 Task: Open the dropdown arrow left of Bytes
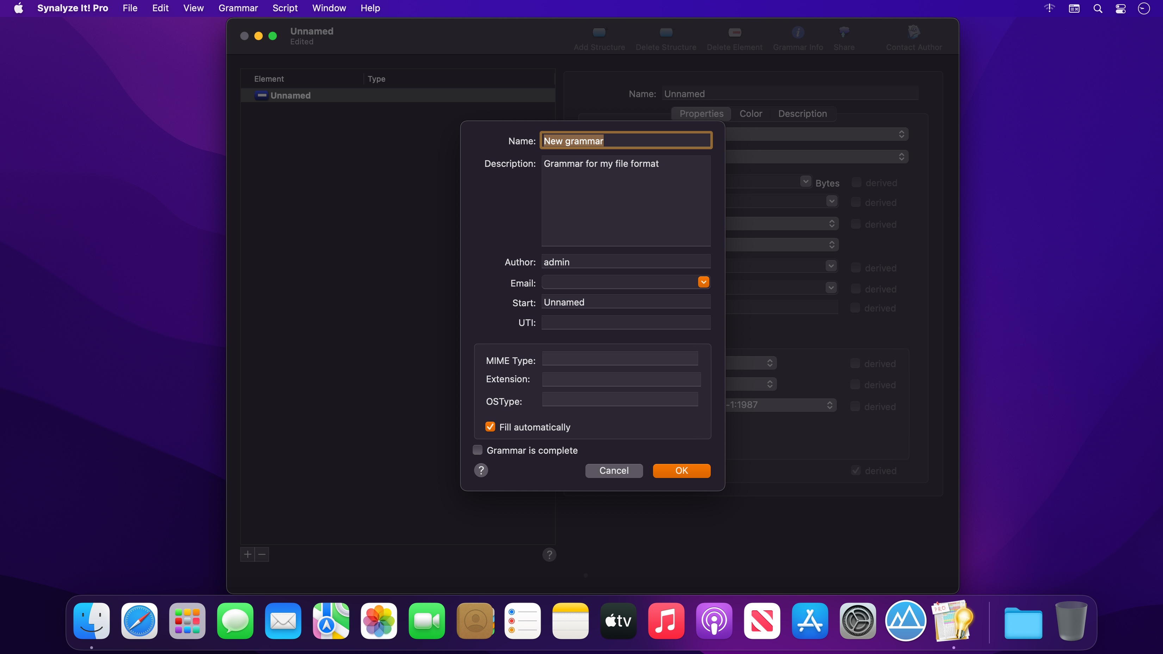806,181
